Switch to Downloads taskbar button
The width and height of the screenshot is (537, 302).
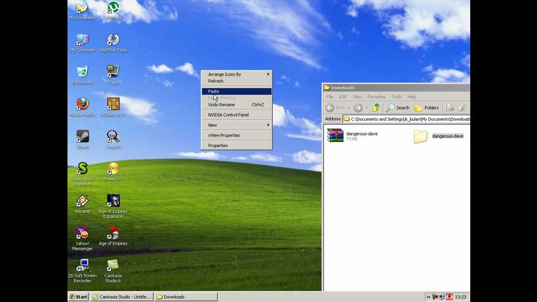pyautogui.click(x=186, y=297)
